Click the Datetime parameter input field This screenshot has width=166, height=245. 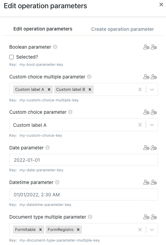pyautogui.click(x=84, y=195)
